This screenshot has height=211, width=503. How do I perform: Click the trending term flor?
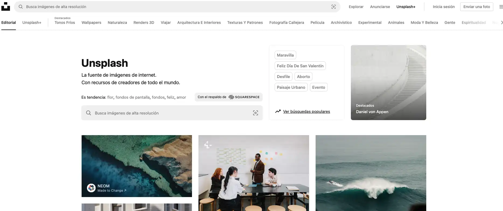(x=110, y=97)
